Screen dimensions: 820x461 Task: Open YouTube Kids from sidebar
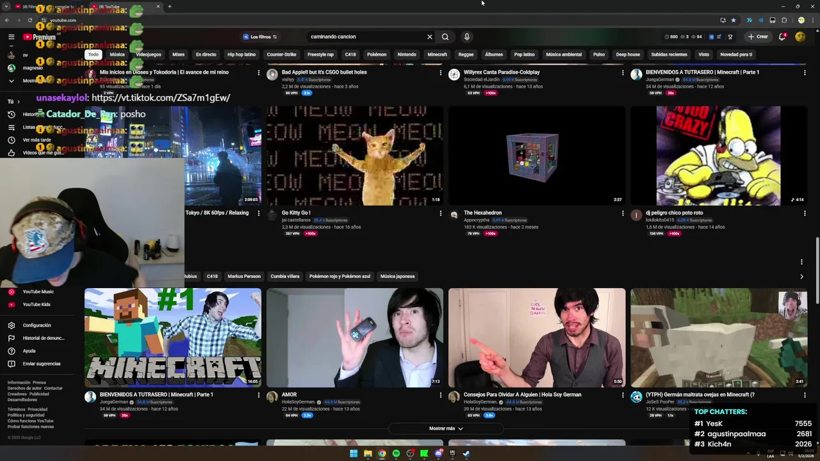point(36,304)
